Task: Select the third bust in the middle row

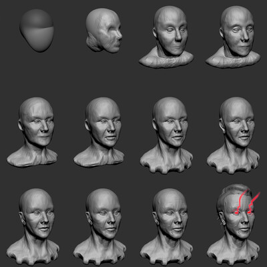Action: [x=166, y=135]
